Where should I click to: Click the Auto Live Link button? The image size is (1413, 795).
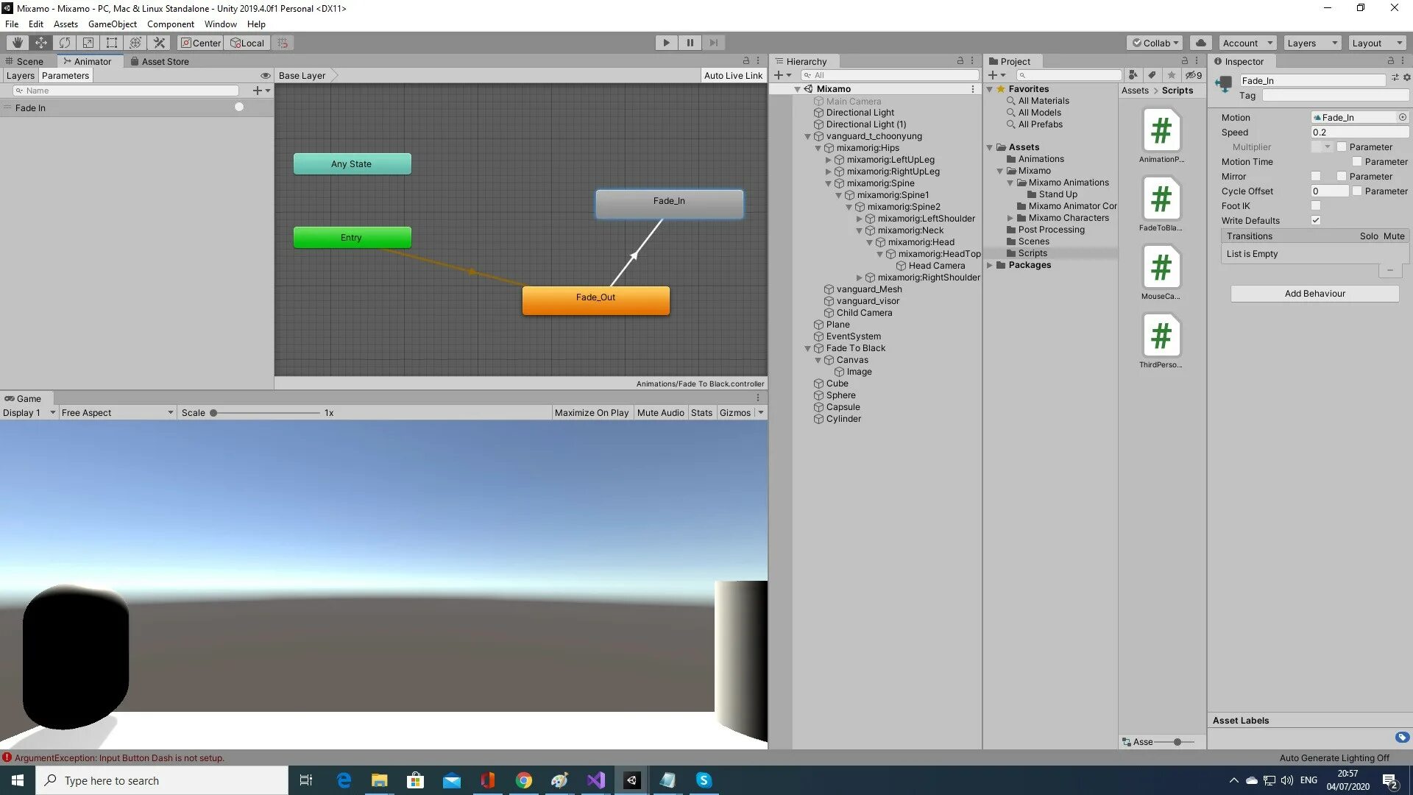pos(732,75)
